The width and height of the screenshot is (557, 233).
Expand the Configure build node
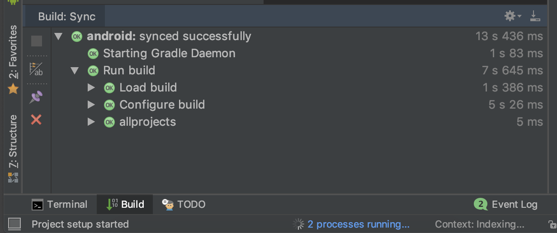[x=91, y=105]
